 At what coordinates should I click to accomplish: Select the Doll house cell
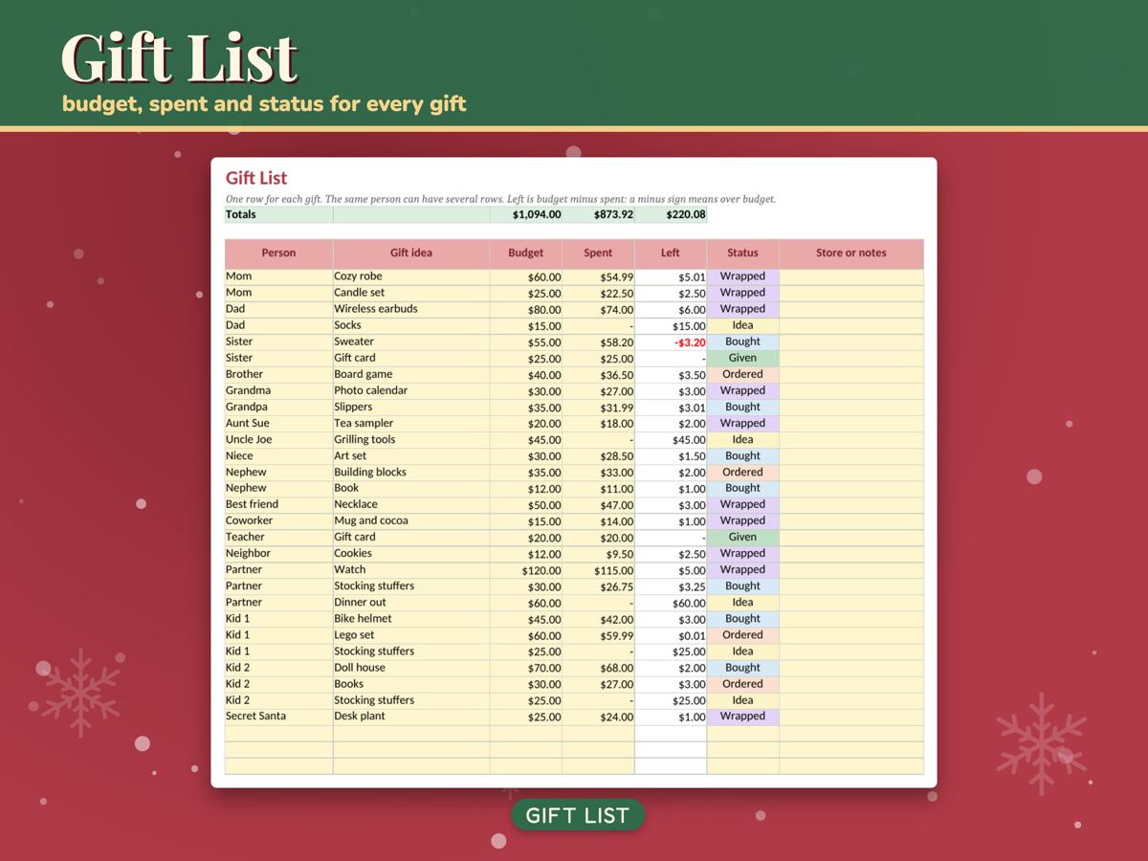point(411,668)
